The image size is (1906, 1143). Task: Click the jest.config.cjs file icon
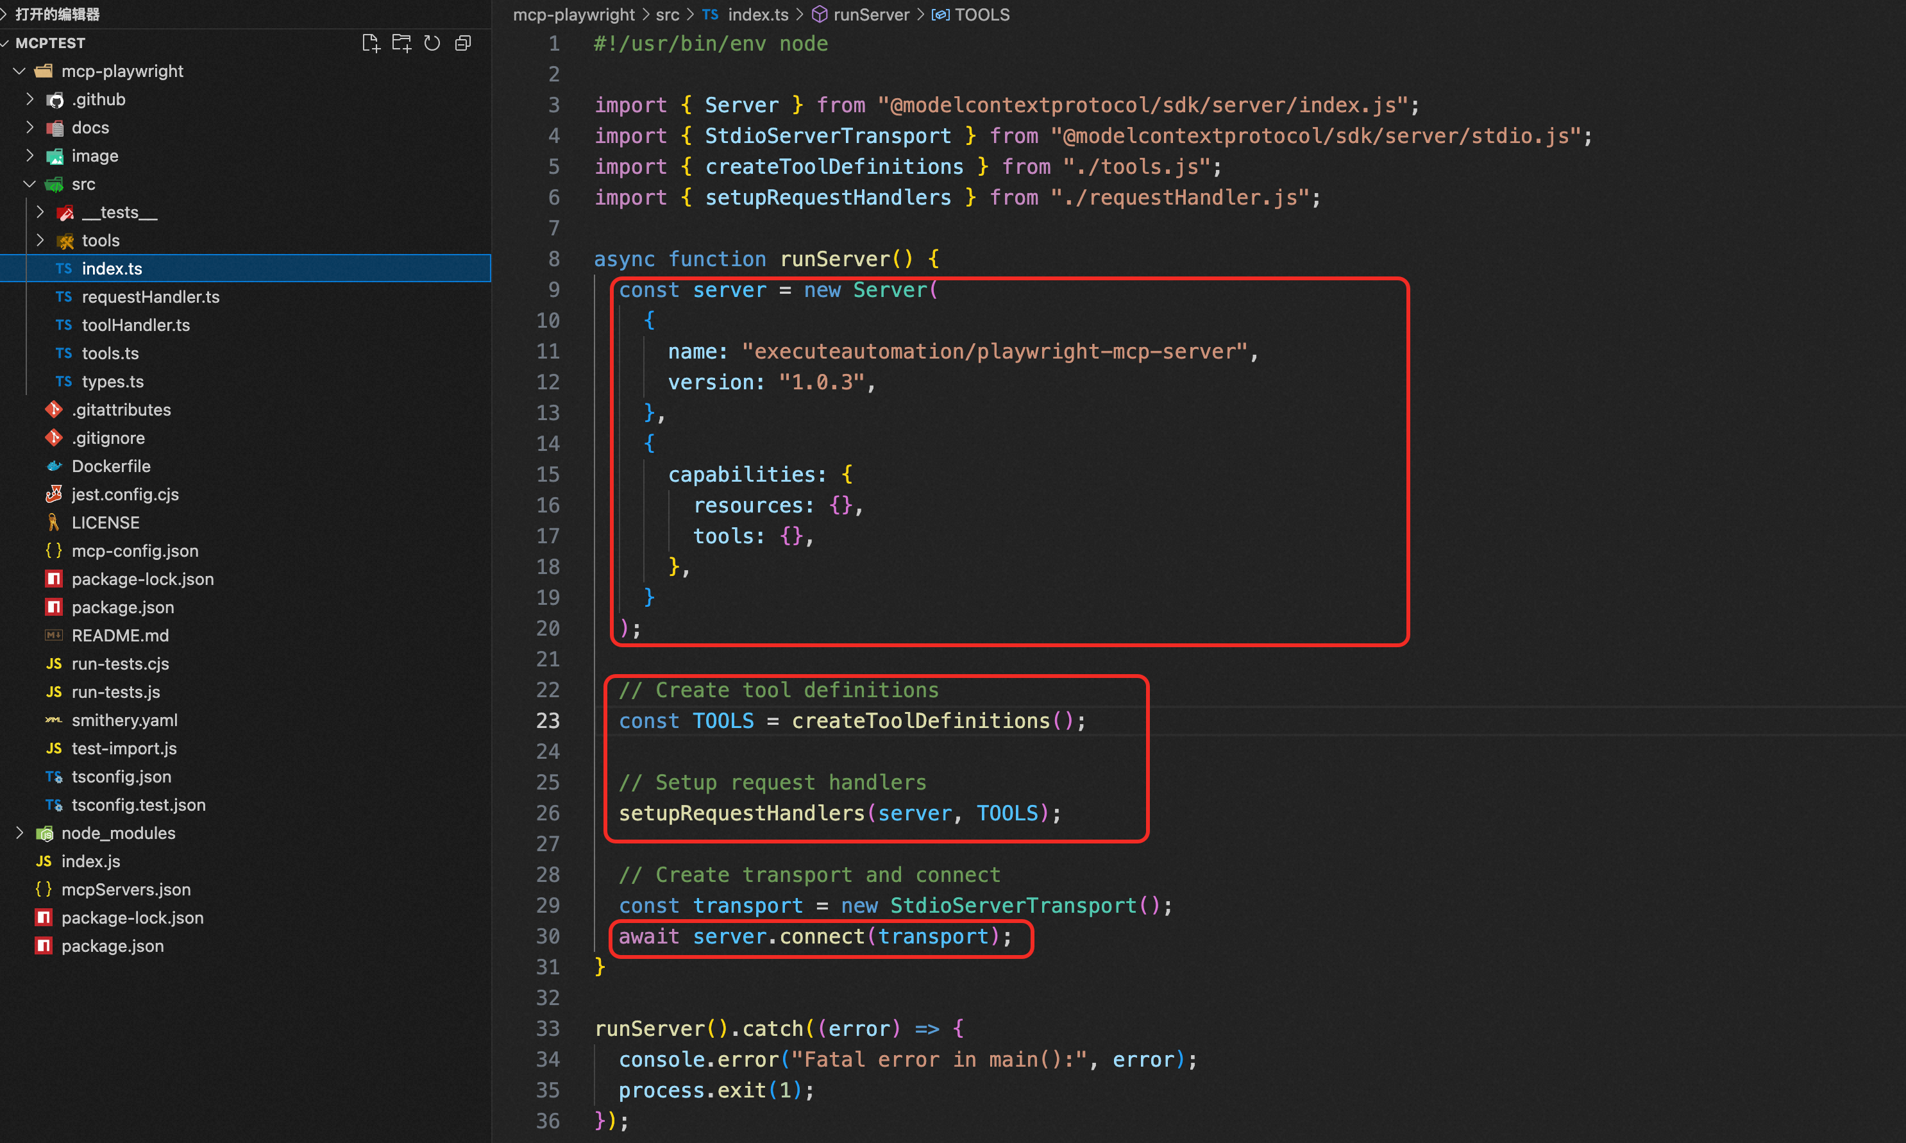tap(54, 495)
